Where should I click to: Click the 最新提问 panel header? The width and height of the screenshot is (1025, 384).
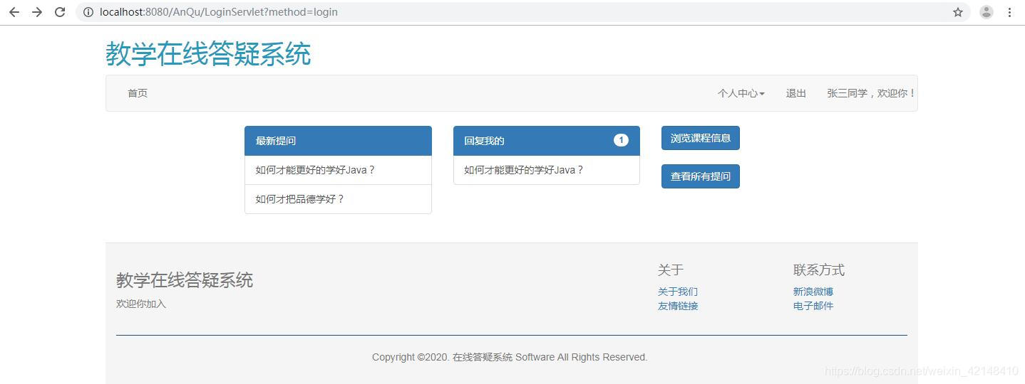point(338,141)
